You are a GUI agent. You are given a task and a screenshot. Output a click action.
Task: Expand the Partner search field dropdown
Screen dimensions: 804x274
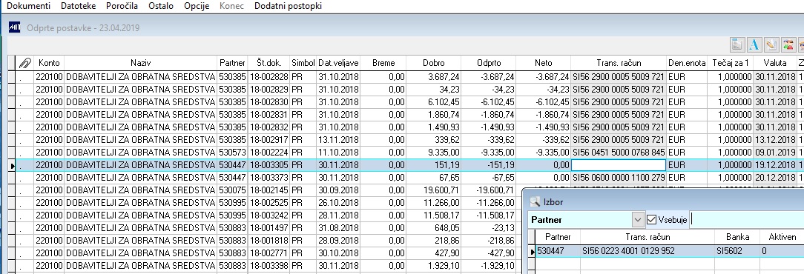click(637, 220)
